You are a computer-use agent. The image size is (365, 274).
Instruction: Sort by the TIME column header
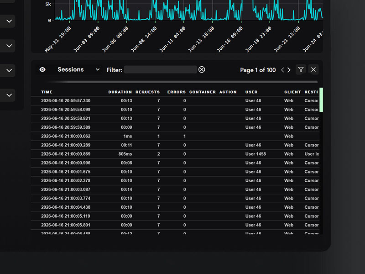(x=47, y=92)
